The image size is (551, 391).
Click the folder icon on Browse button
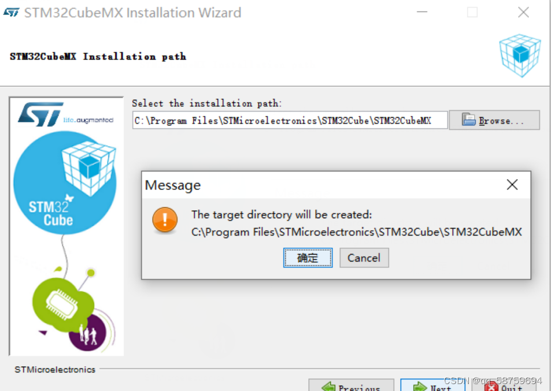point(468,120)
